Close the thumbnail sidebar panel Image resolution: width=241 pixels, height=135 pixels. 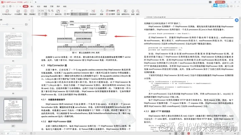(29, 20)
